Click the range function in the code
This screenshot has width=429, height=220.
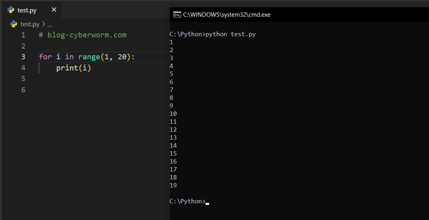[89, 57]
